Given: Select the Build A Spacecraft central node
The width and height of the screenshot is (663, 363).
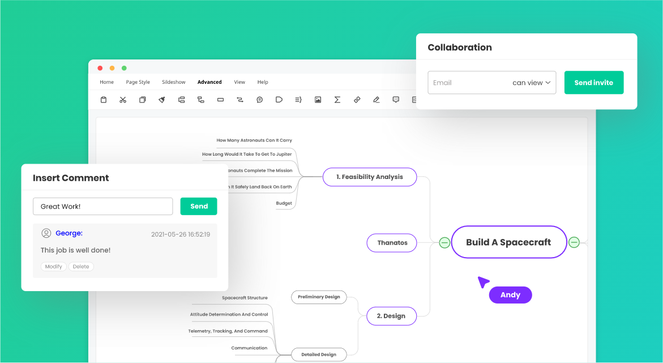Looking at the screenshot, I should [x=508, y=242].
